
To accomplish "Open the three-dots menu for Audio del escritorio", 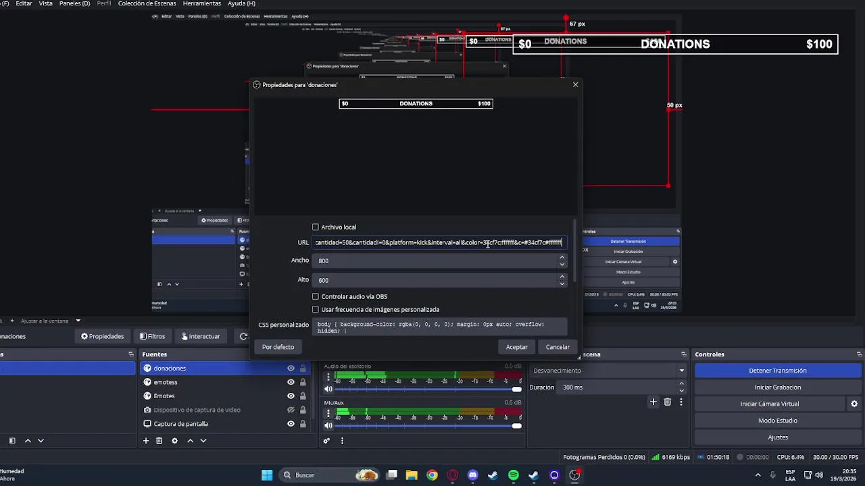I will pos(328,377).
